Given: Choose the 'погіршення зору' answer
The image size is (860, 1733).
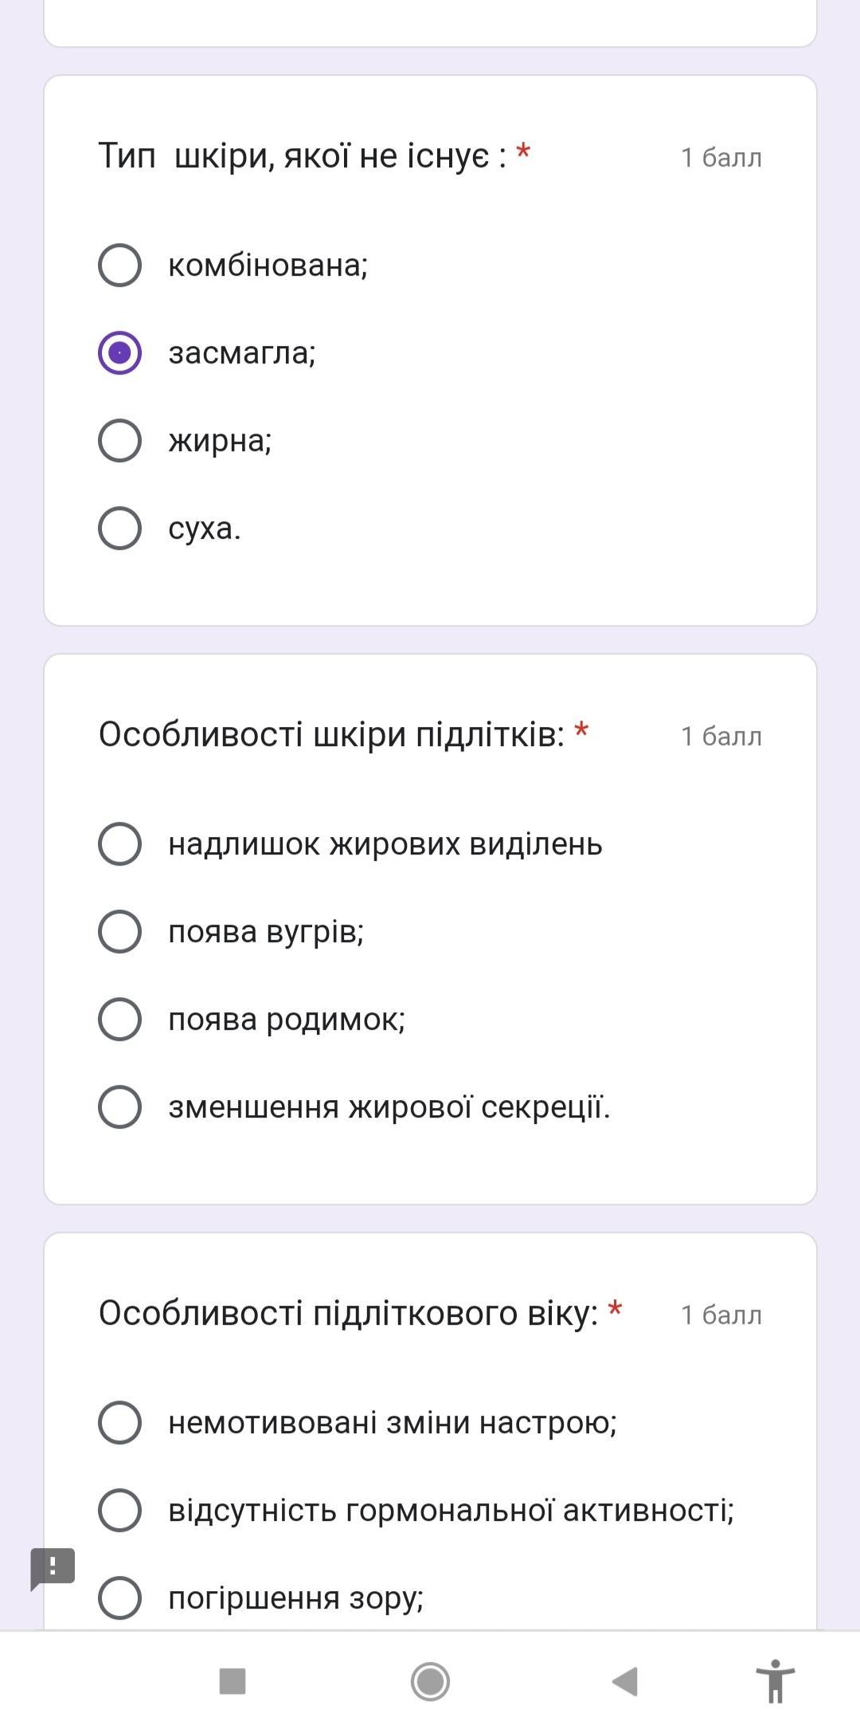Looking at the screenshot, I should 120,1597.
